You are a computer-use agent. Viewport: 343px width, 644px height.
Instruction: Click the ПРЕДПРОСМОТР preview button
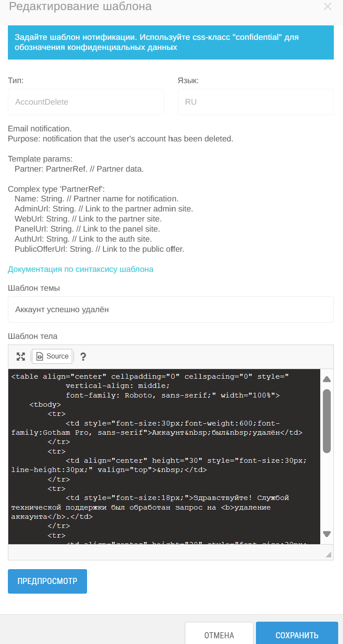point(47,581)
